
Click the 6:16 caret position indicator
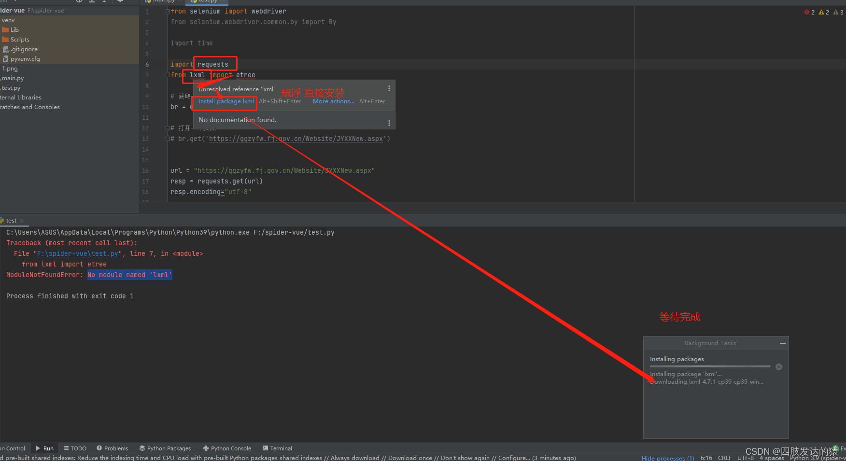coord(706,458)
